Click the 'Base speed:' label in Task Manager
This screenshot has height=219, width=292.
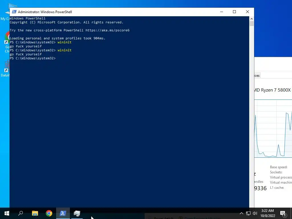279,167
